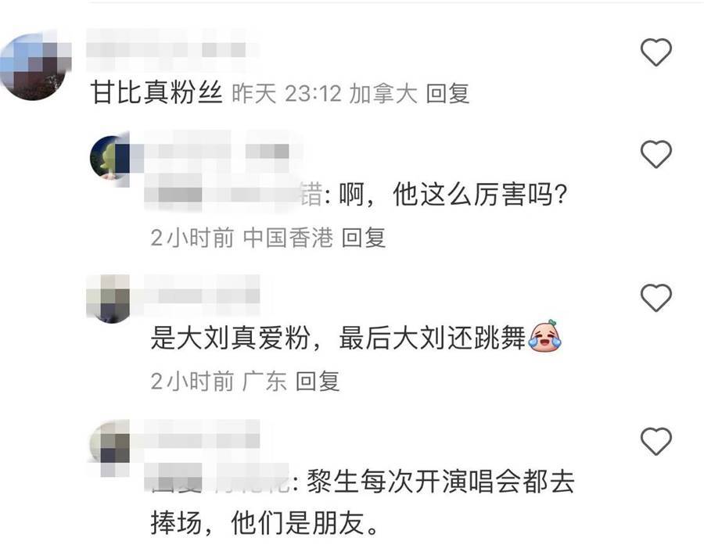Open avatar of the 中国香港 commenter

(111, 158)
